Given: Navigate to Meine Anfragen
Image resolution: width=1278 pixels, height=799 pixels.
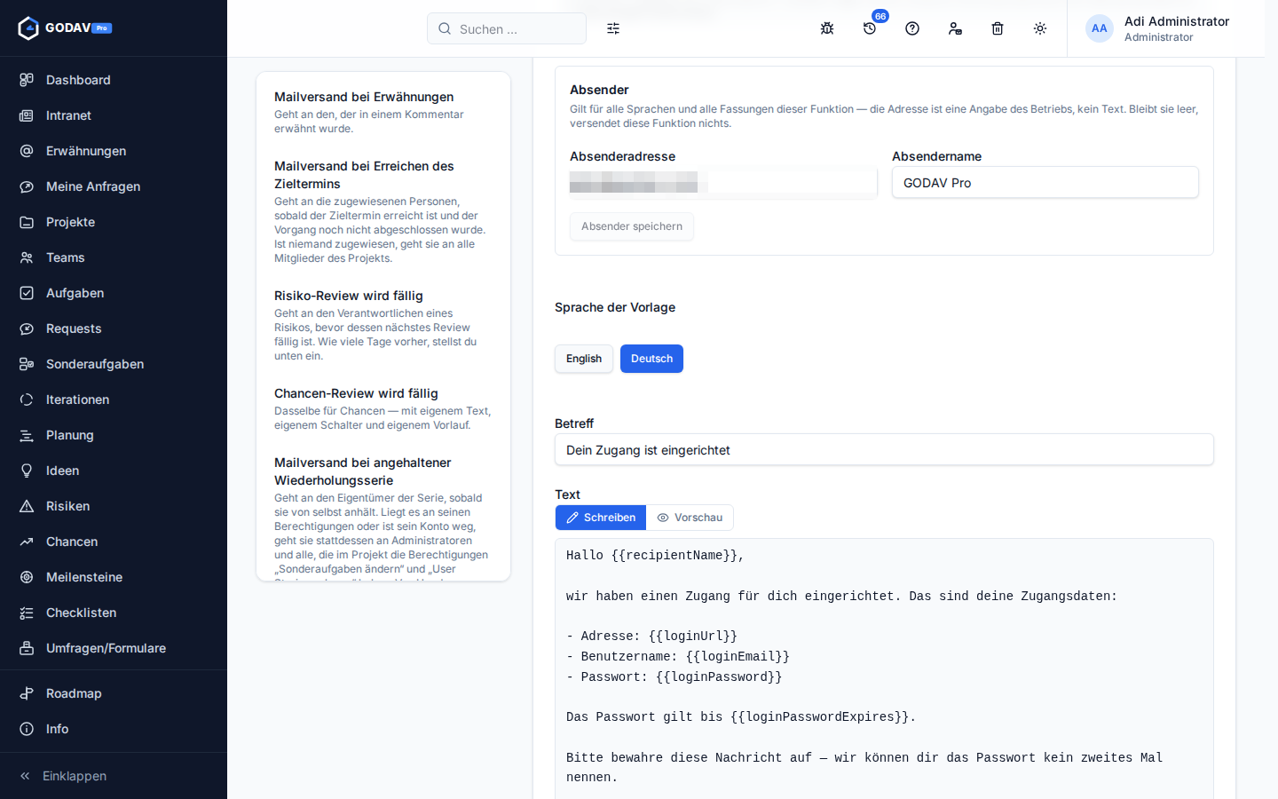Looking at the screenshot, I should [x=114, y=186].
